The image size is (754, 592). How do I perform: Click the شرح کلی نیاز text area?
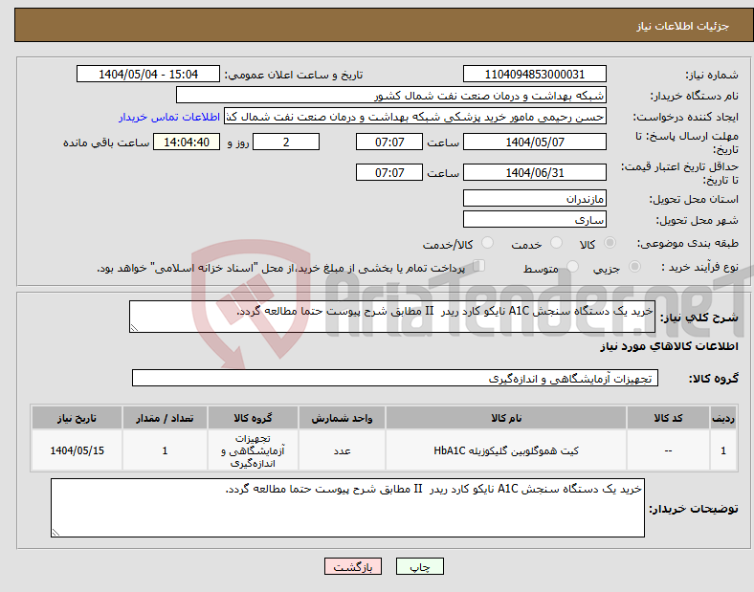pyautogui.click(x=392, y=317)
